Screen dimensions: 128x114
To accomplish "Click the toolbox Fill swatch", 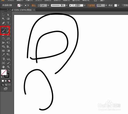I will tap(4, 72).
